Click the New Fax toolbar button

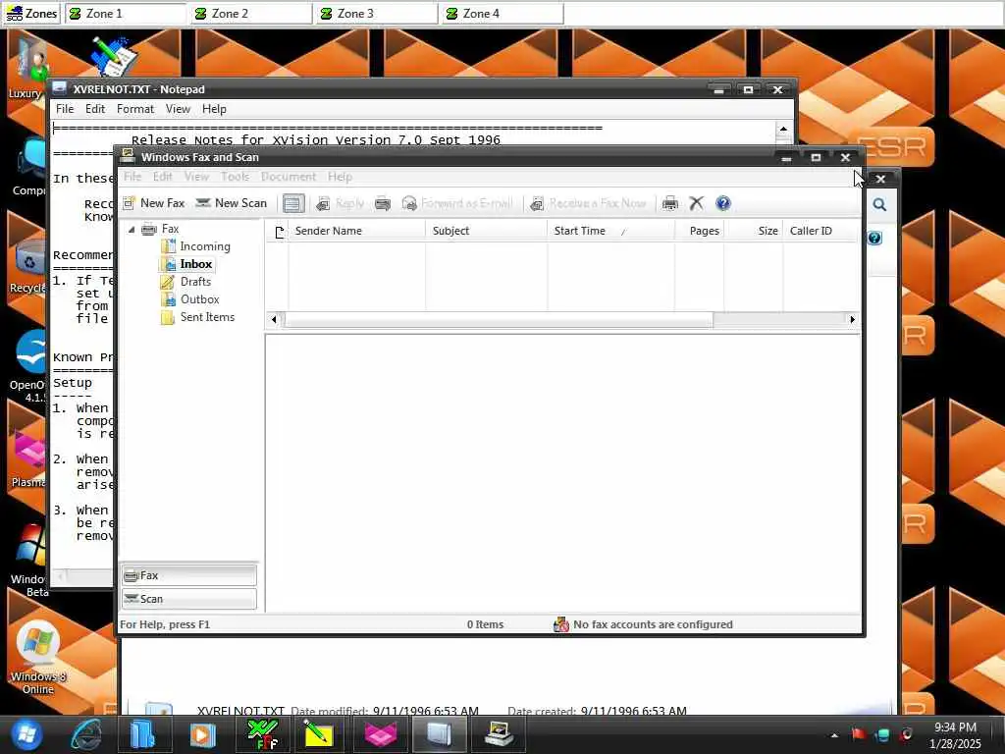point(154,203)
